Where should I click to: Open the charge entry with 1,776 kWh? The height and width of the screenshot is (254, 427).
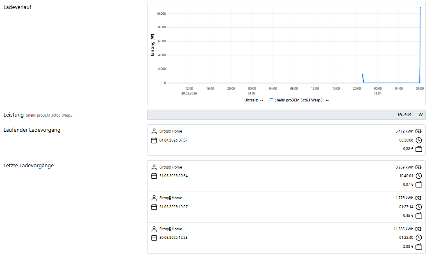pos(286,207)
